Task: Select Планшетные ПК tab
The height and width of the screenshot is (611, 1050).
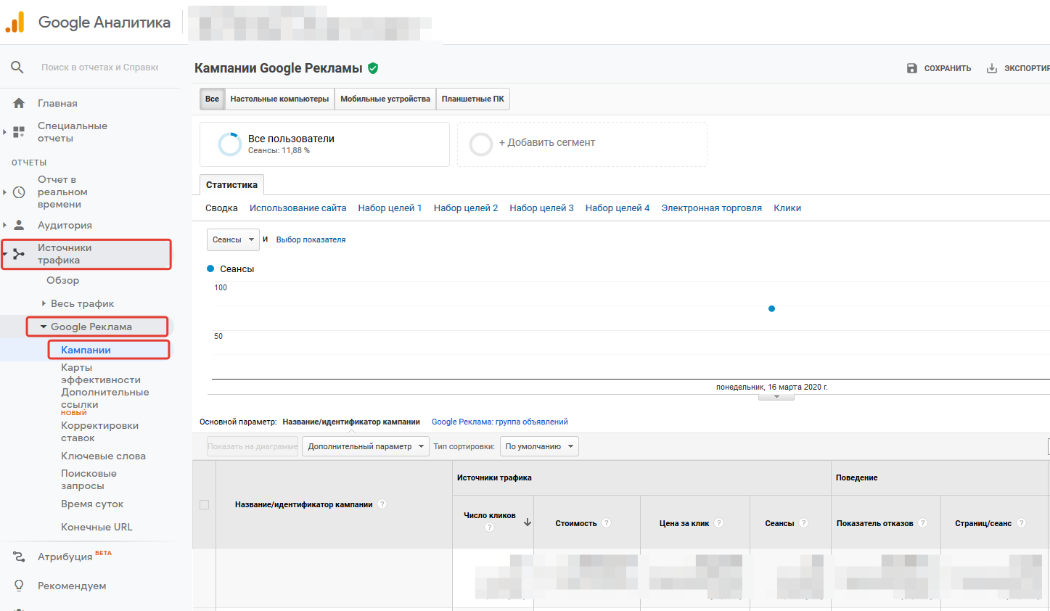Action: [473, 99]
